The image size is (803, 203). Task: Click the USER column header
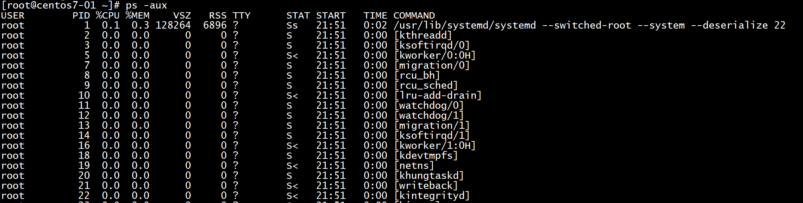(13, 16)
